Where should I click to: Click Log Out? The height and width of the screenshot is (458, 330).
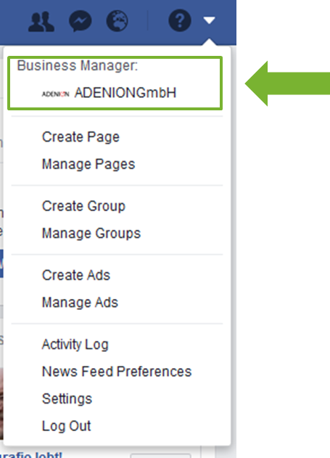(x=66, y=426)
